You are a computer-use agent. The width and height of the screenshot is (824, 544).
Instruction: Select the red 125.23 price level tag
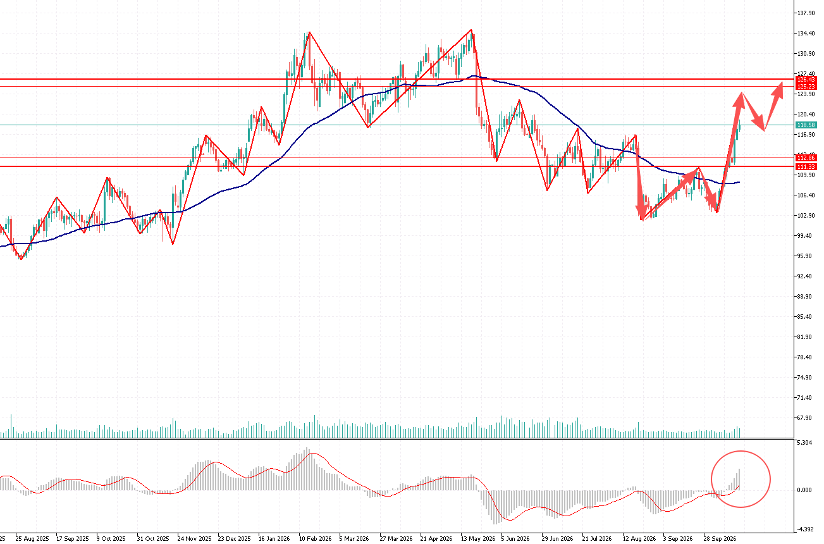(x=806, y=86)
